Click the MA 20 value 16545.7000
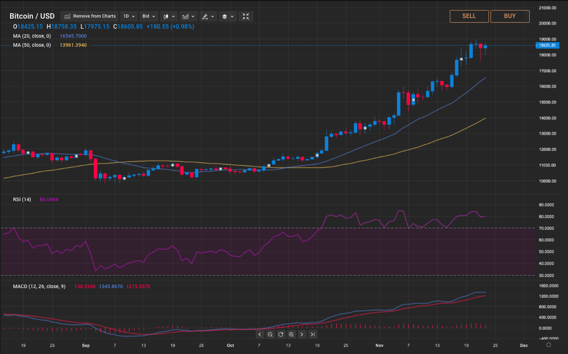This screenshot has height=354, width=568. [x=73, y=36]
